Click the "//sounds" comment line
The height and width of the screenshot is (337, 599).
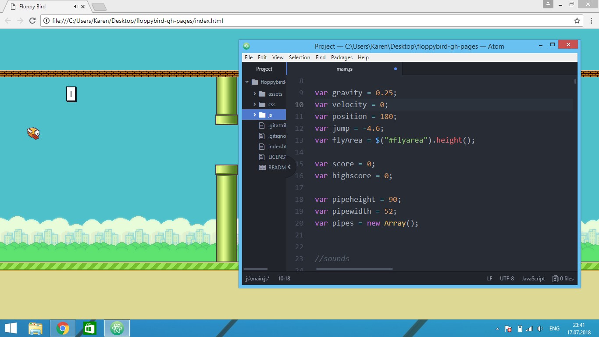tap(332, 258)
